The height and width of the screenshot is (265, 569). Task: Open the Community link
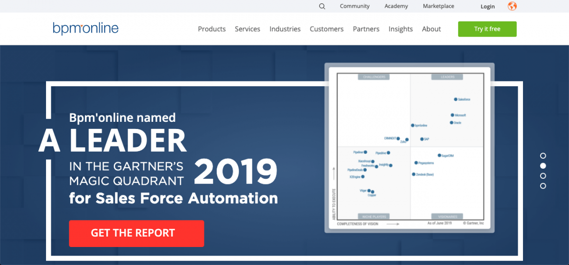pos(355,6)
